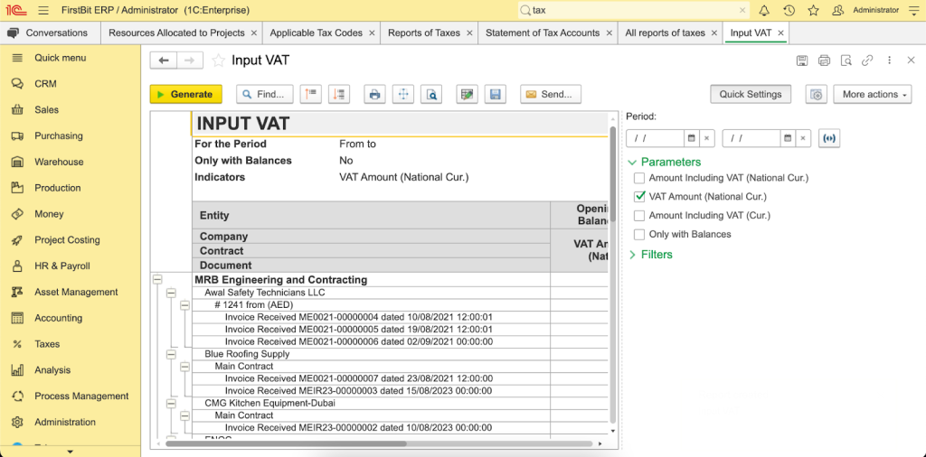Viewport: 926px width, 457px height.
Task: Add Input VAT to favorites star
Action: coord(219,61)
